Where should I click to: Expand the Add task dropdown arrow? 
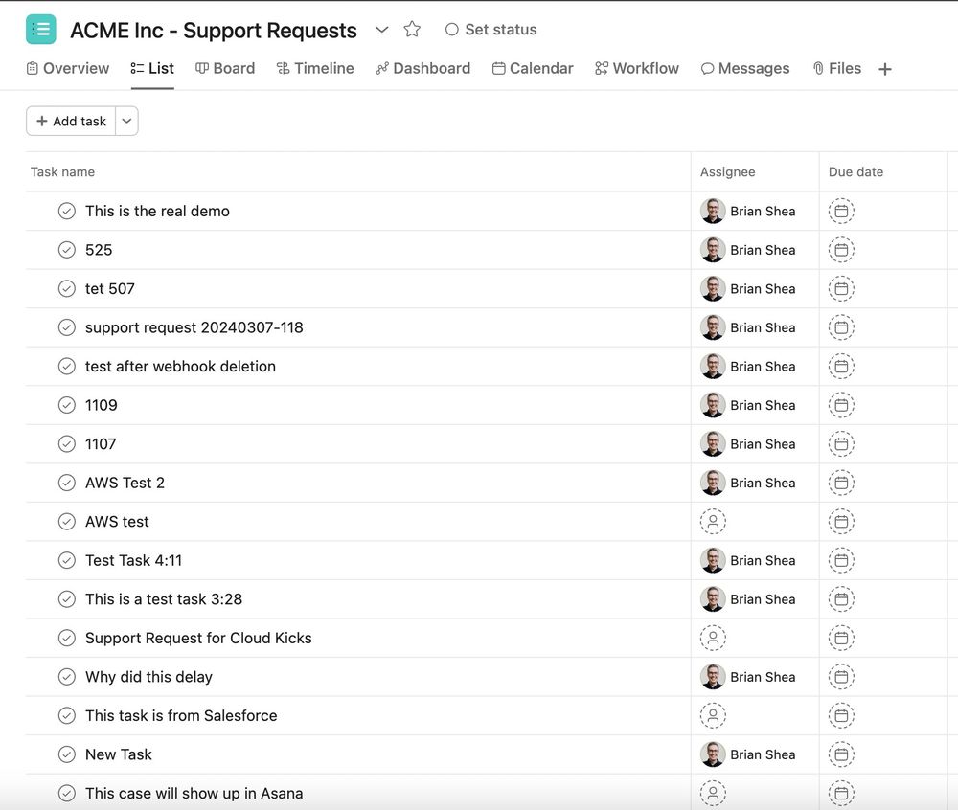pyautogui.click(x=126, y=121)
